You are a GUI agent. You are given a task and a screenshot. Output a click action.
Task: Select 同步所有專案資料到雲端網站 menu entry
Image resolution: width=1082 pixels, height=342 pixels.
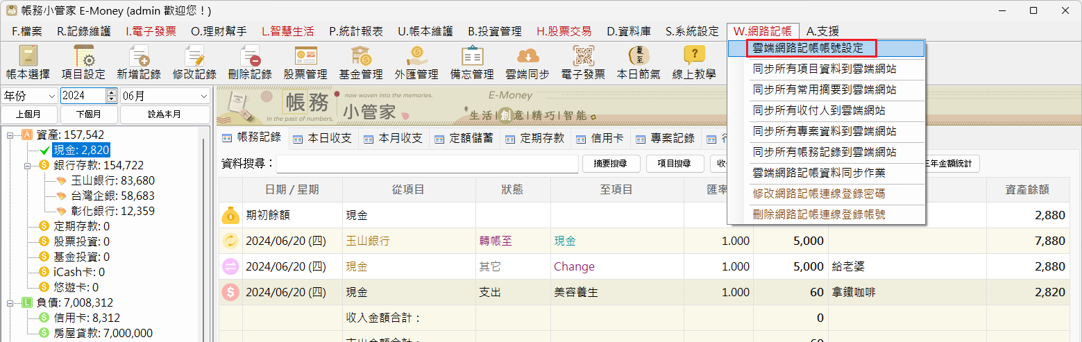tap(826, 131)
